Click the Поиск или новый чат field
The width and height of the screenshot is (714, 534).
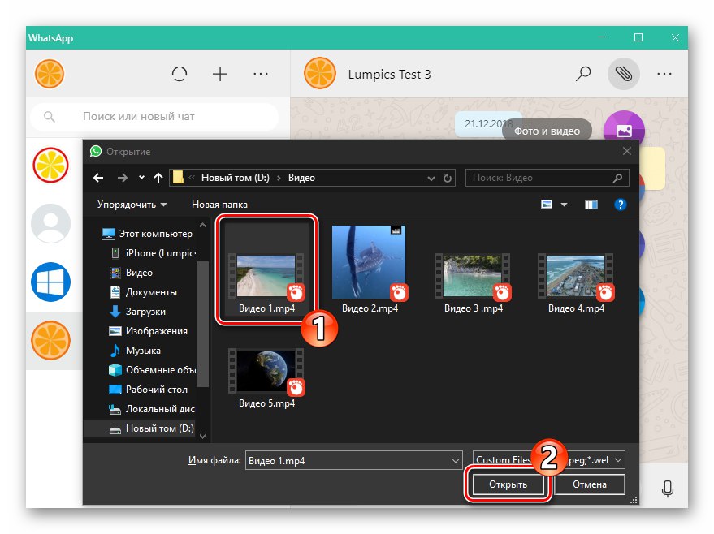154,116
